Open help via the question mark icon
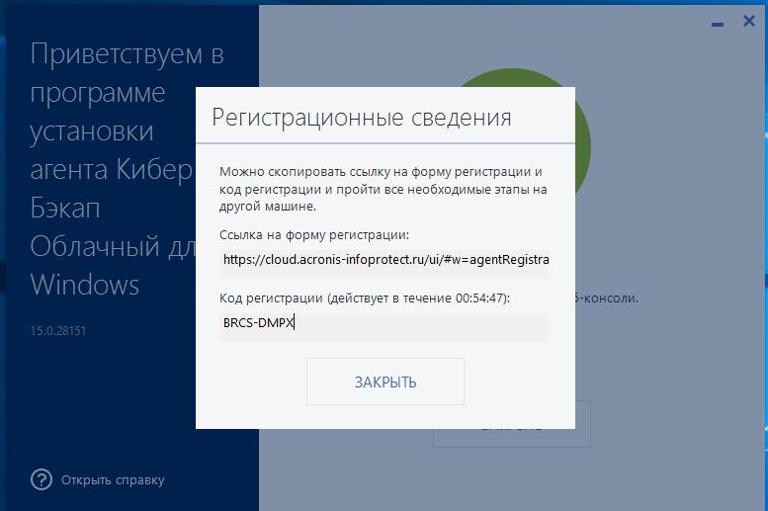The image size is (768, 511). tap(42, 479)
